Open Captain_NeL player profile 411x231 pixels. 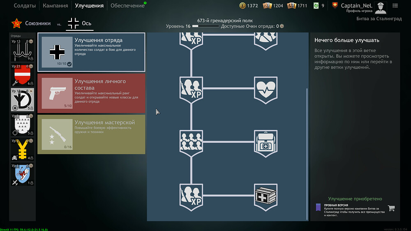click(x=356, y=5)
